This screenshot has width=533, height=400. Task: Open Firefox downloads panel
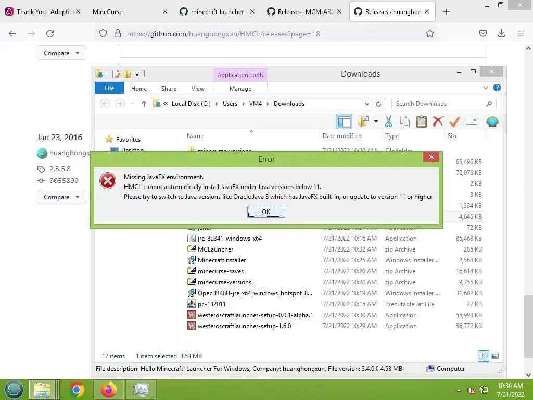coord(501,33)
